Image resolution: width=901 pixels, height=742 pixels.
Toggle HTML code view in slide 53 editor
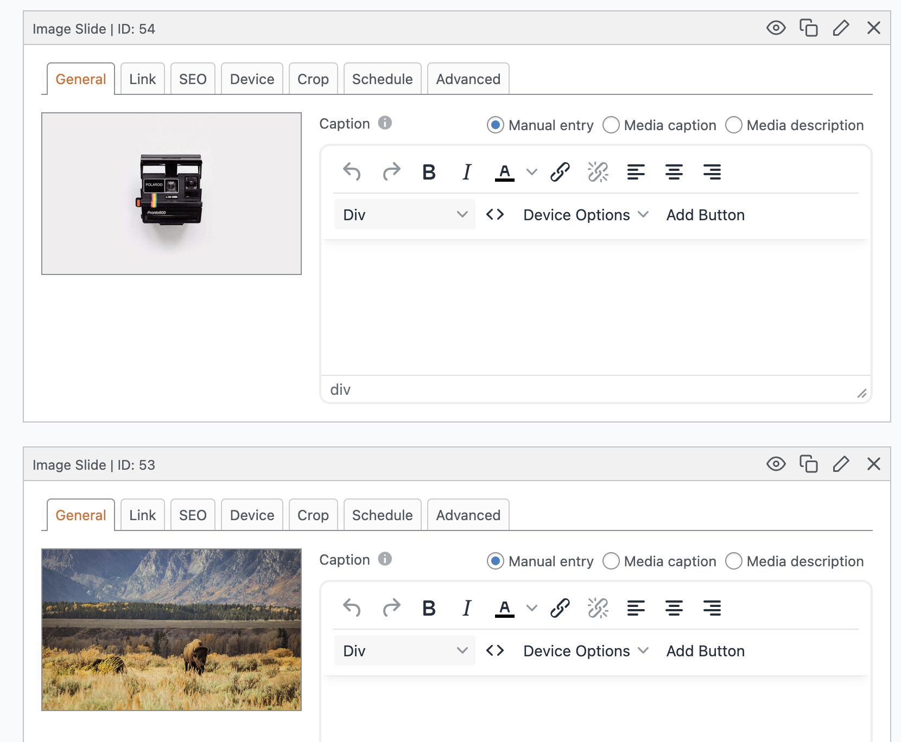(494, 651)
